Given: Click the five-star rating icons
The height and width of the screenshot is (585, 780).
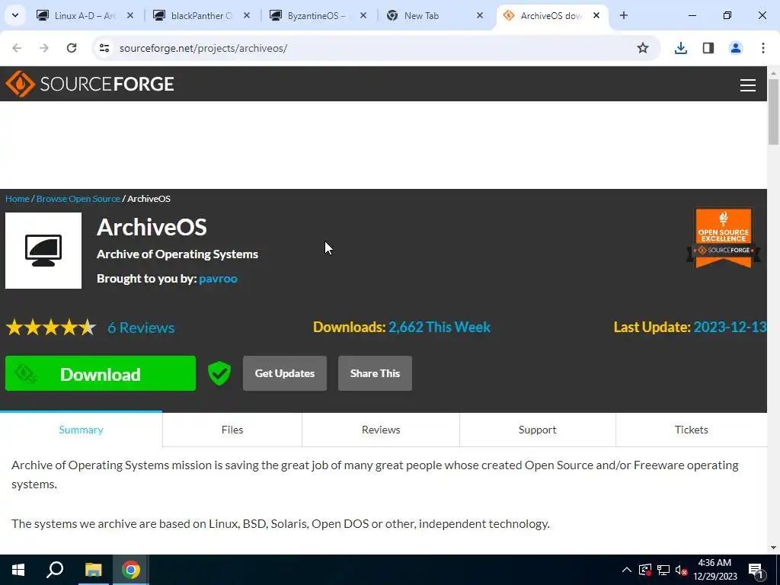Looking at the screenshot, I should coord(51,328).
